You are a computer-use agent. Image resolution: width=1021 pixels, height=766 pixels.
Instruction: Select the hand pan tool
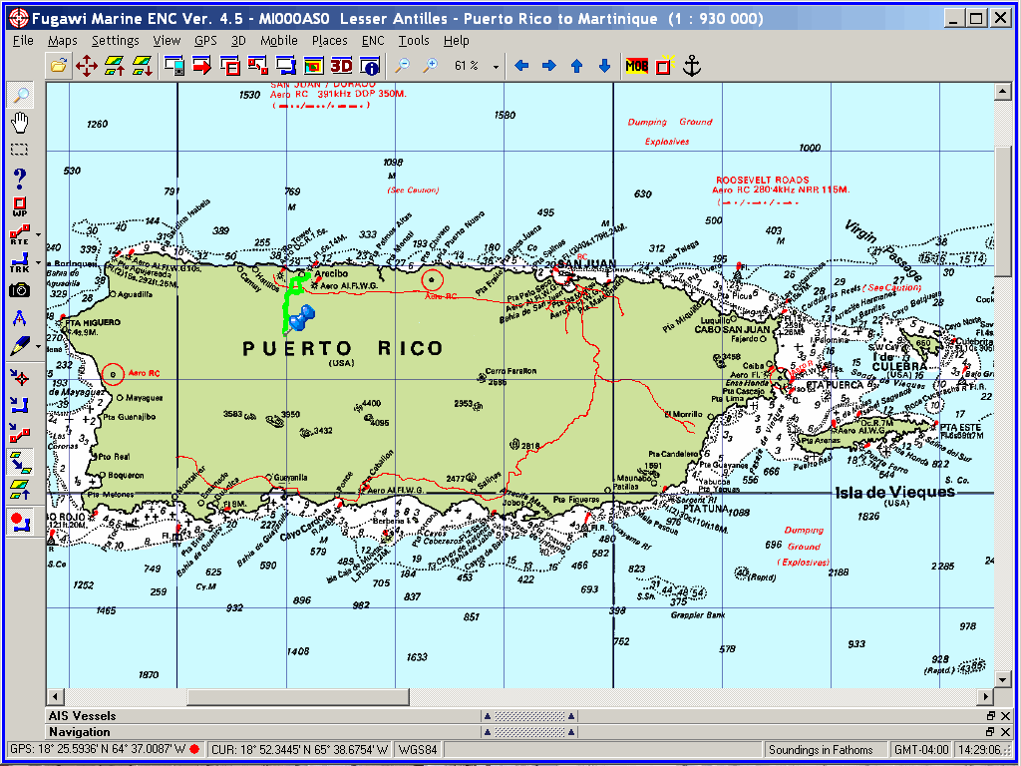click(x=22, y=122)
